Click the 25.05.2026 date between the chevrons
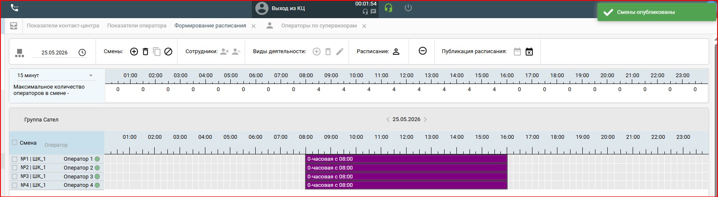Viewport: 718px width, 197px height. point(407,119)
